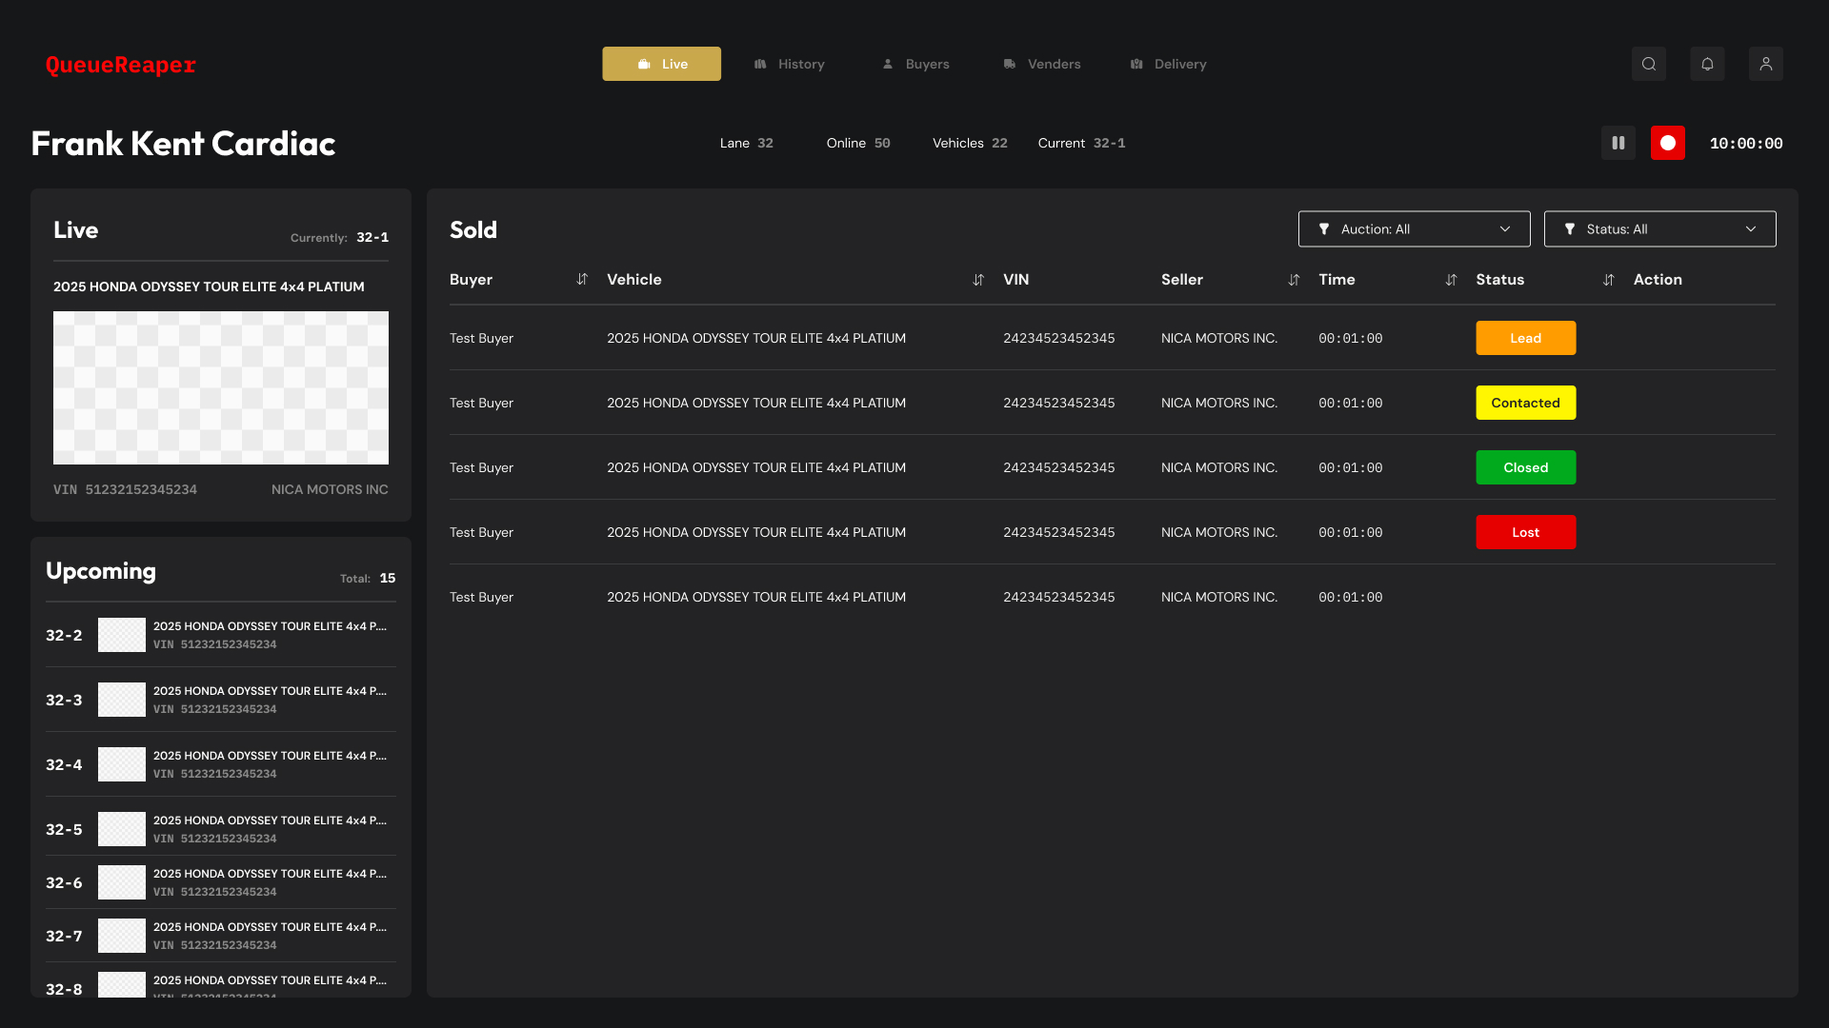Open the Status: All dropdown

[1659, 228]
